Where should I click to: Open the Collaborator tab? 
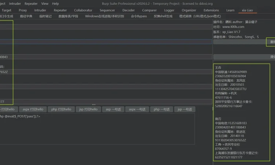click(83, 10)
